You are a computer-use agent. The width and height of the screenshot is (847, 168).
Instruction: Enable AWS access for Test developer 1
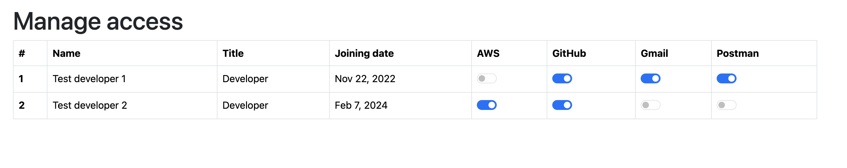click(x=486, y=79)
